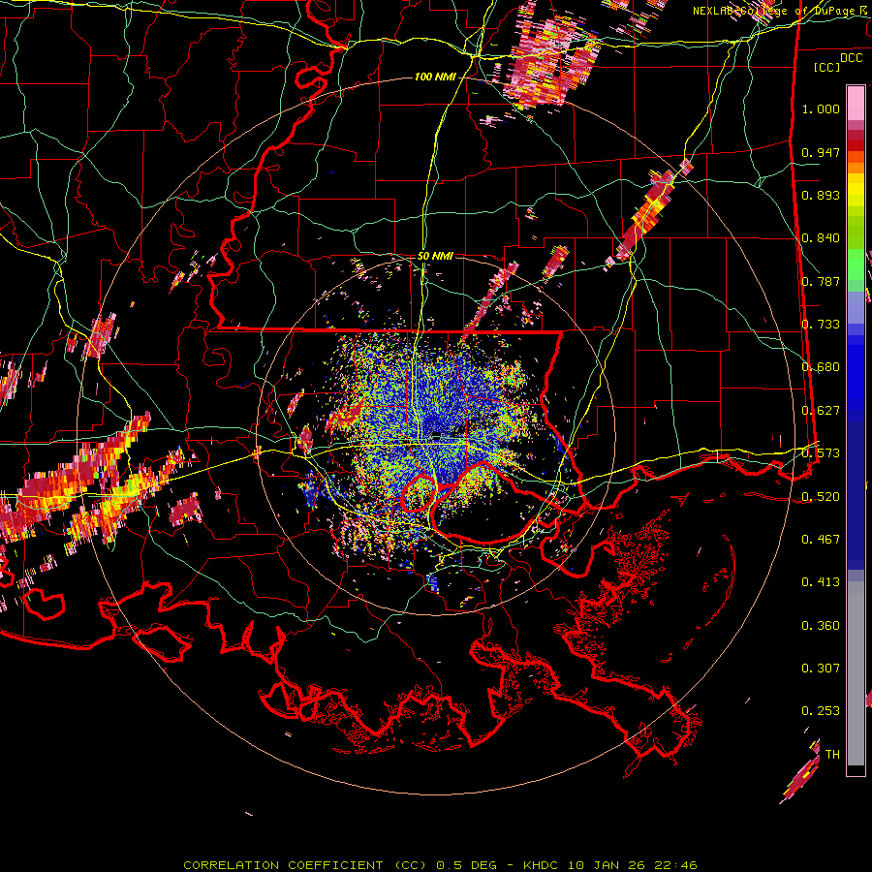
Task: Select the 0.787 legend value
Action: click(821, 281)
